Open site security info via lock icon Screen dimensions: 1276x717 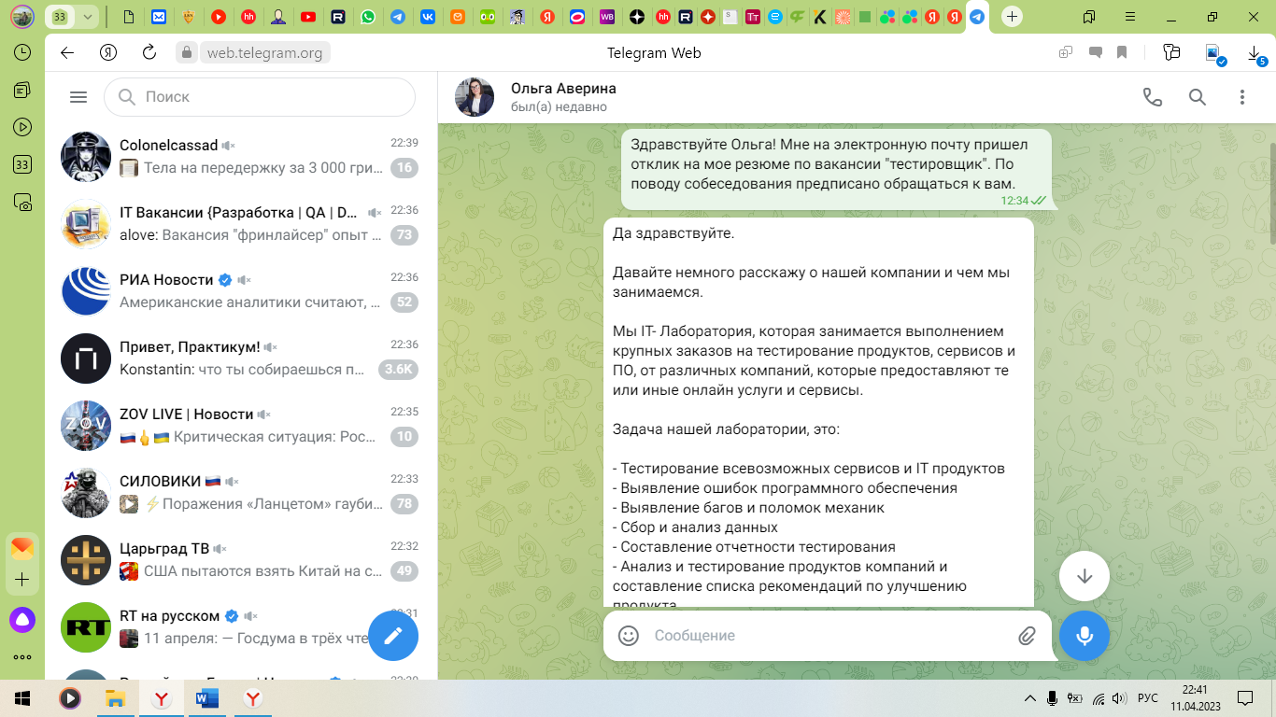(187, 52)
